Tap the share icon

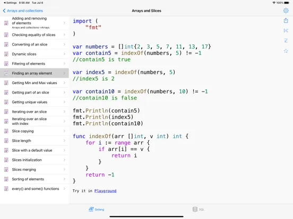tap(286, 20)
